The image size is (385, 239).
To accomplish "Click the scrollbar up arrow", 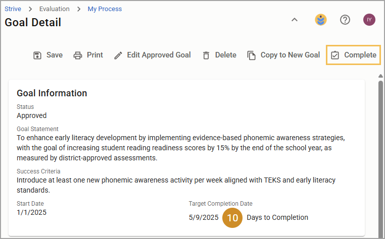I will (380, 76).
